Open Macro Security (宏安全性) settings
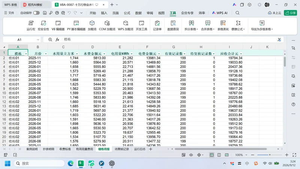This screenshot has height=169, width=300. [x=43, y=26]
